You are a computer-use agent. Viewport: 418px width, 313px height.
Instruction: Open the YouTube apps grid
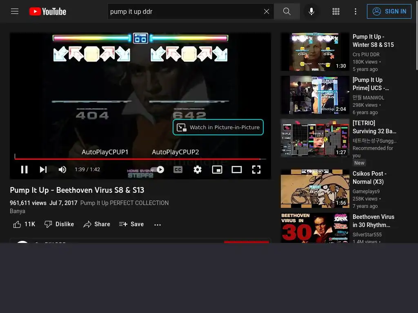coord(336,11)
